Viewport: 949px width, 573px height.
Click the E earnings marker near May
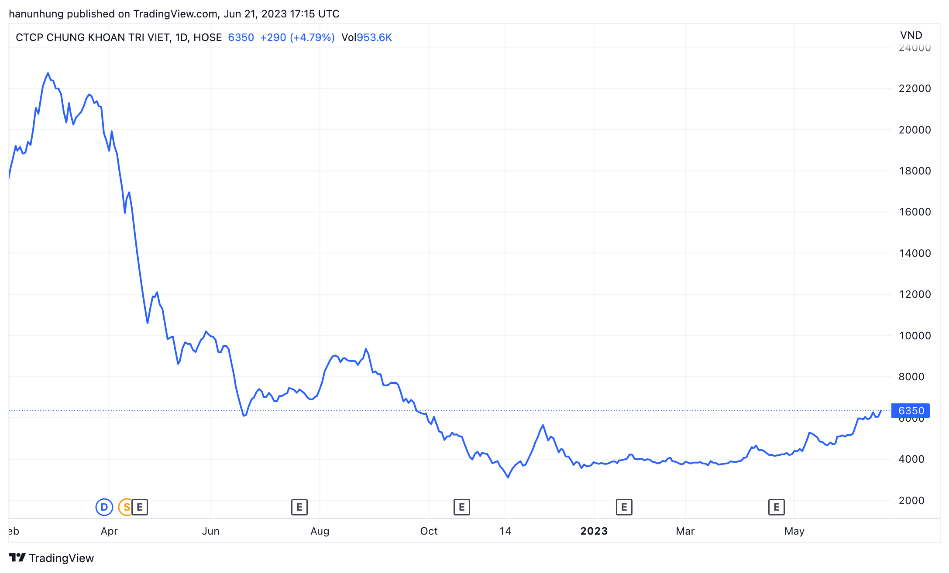tap(776, 507)
